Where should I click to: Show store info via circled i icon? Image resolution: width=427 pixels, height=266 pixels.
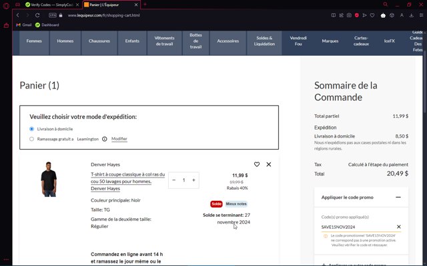pyautogui.click(x=104, y=139)
